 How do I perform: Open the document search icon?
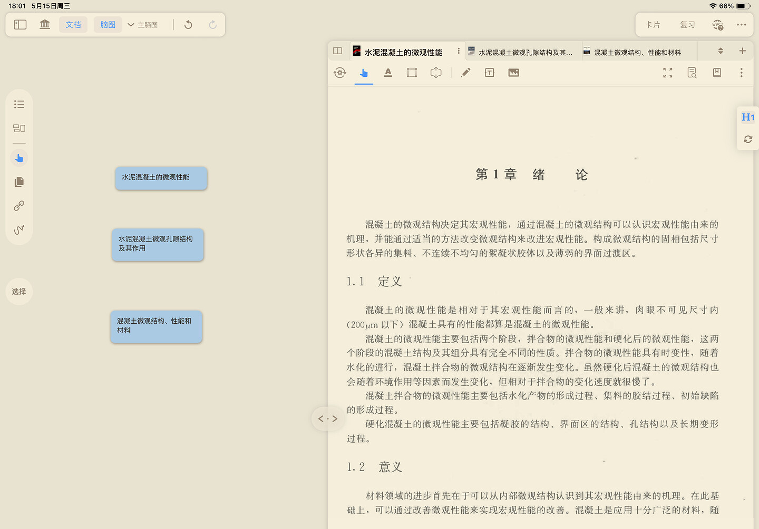(x=692, y=73)
